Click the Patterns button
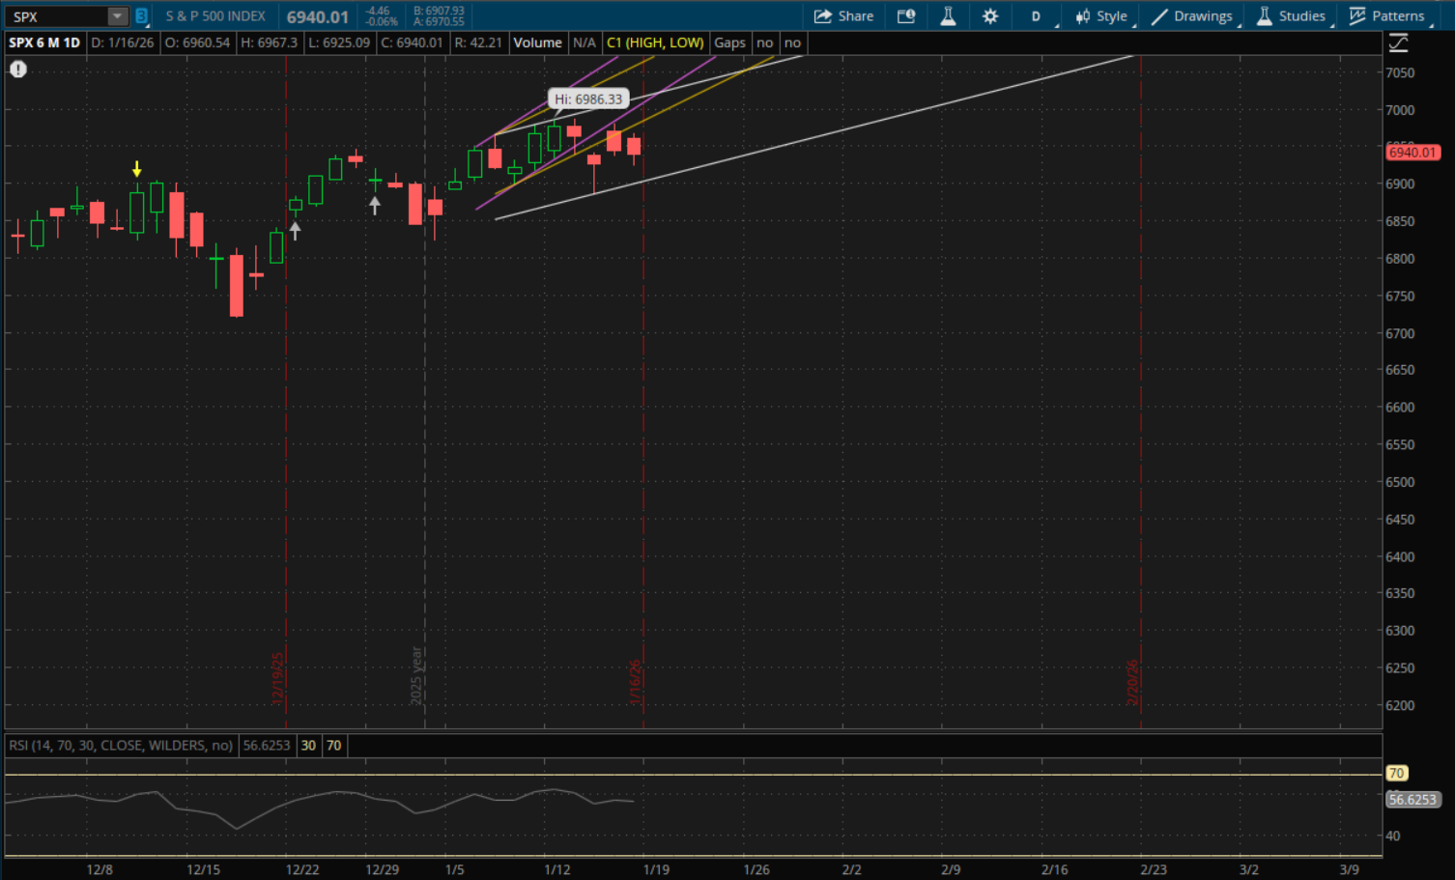The image size is (1455, 880). (1386, 16)
